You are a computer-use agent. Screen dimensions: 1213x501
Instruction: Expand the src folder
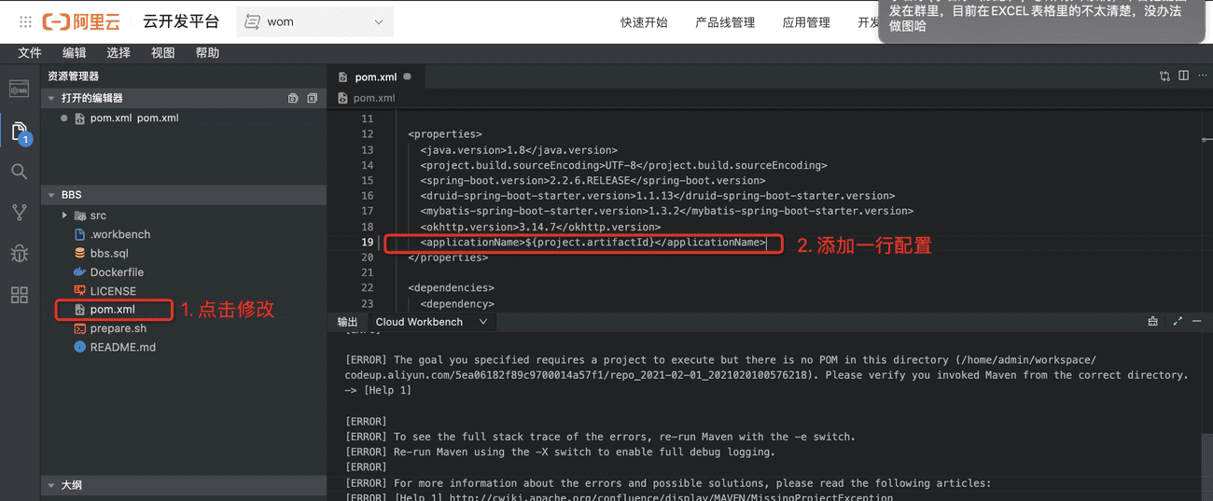[x=64, y=216]
